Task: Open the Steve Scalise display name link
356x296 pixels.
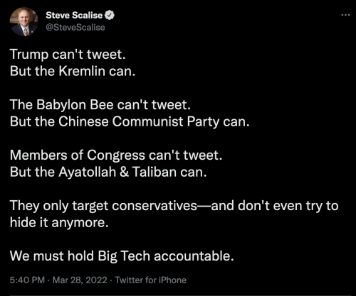Action: click(x=74, y=15)
